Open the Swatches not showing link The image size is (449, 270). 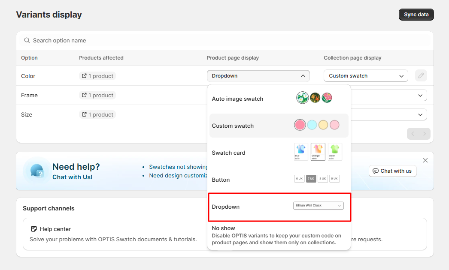(x=178, y=167)
